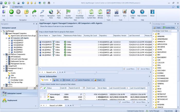Open Server Filters for the server list

tap(143, 69)
